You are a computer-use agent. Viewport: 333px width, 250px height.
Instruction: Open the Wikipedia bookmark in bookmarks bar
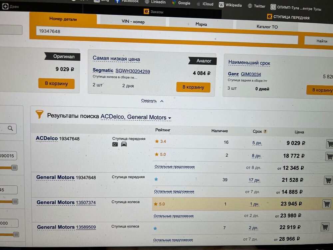coord(230,5)
